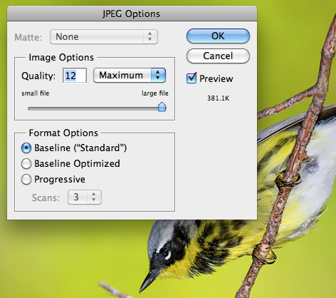
Task: Cancel the JPEG Options dialog
Action: pos(218,56)
